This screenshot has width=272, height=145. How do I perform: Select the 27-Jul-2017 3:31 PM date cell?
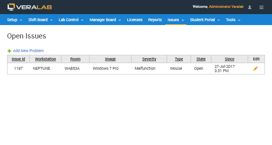tap(229, 69)
